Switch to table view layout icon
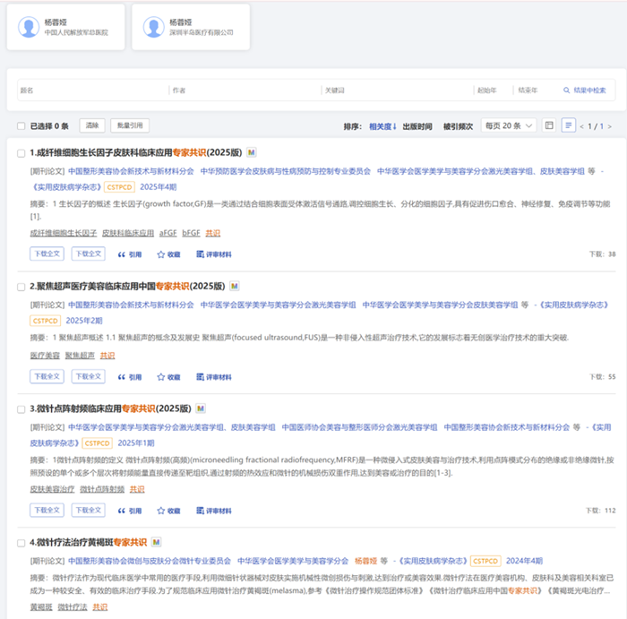 tap(549, 125)
